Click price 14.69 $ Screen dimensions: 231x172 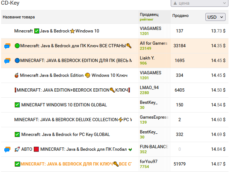click(218, 134)
